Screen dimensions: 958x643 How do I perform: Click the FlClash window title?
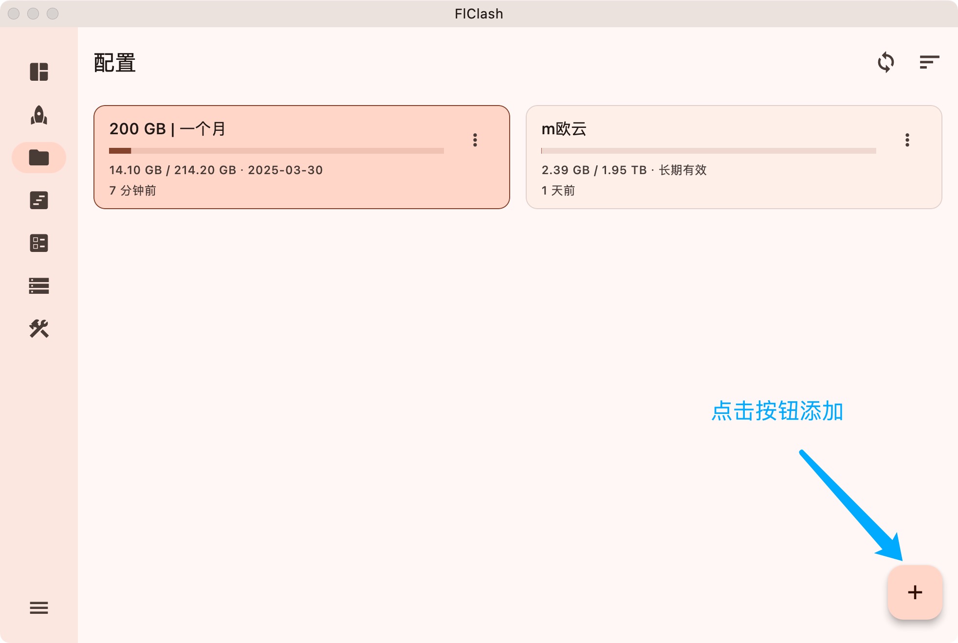pos(479,14)
